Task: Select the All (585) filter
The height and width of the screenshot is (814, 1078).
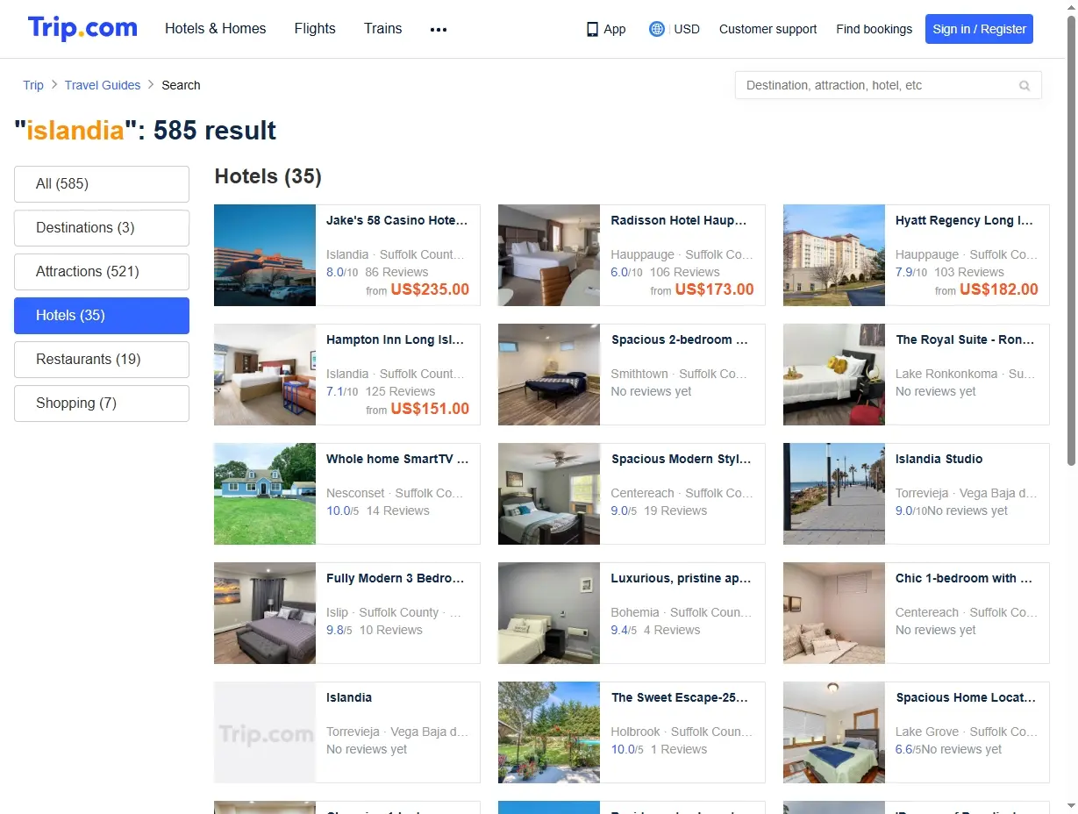Action: pos(102,184)
